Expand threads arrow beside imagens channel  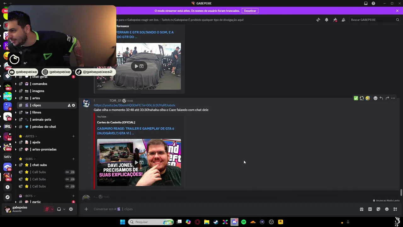tap(15, 91)
